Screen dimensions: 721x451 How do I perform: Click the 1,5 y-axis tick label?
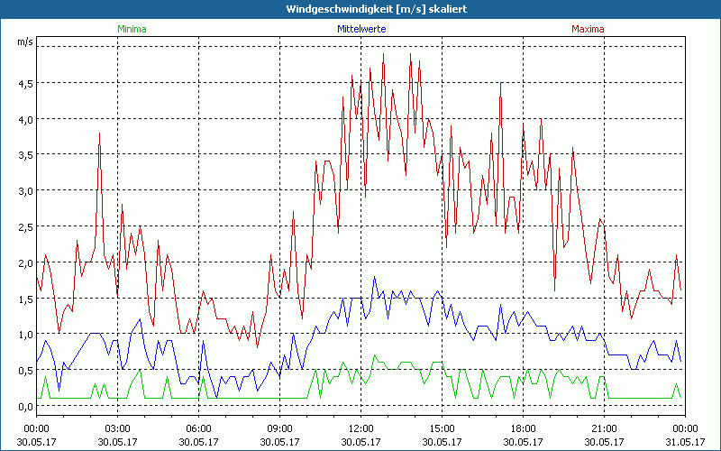[25, 299]
